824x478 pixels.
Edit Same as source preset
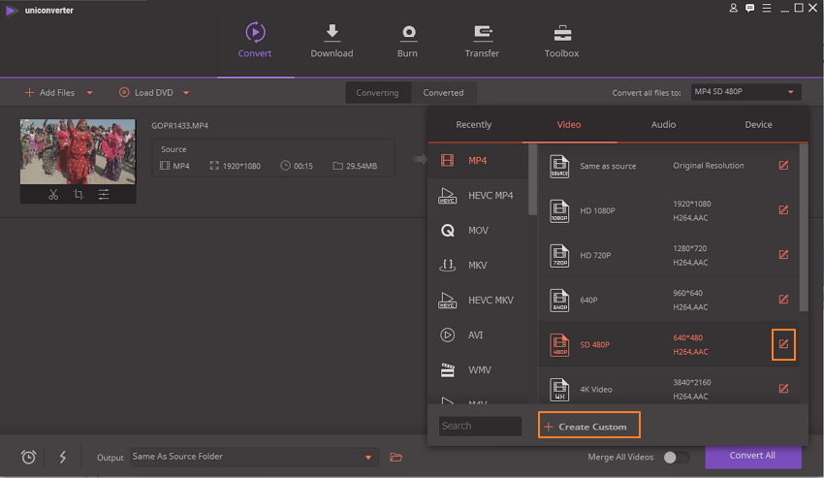tap(783, 165)
